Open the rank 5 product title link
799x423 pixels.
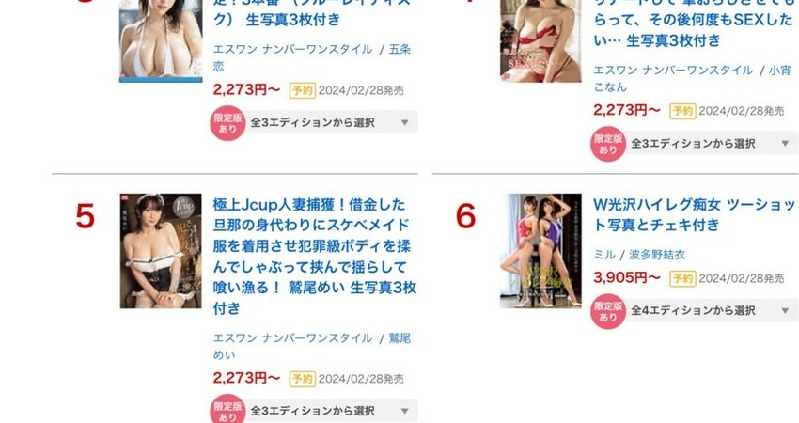tap(314, 257)
